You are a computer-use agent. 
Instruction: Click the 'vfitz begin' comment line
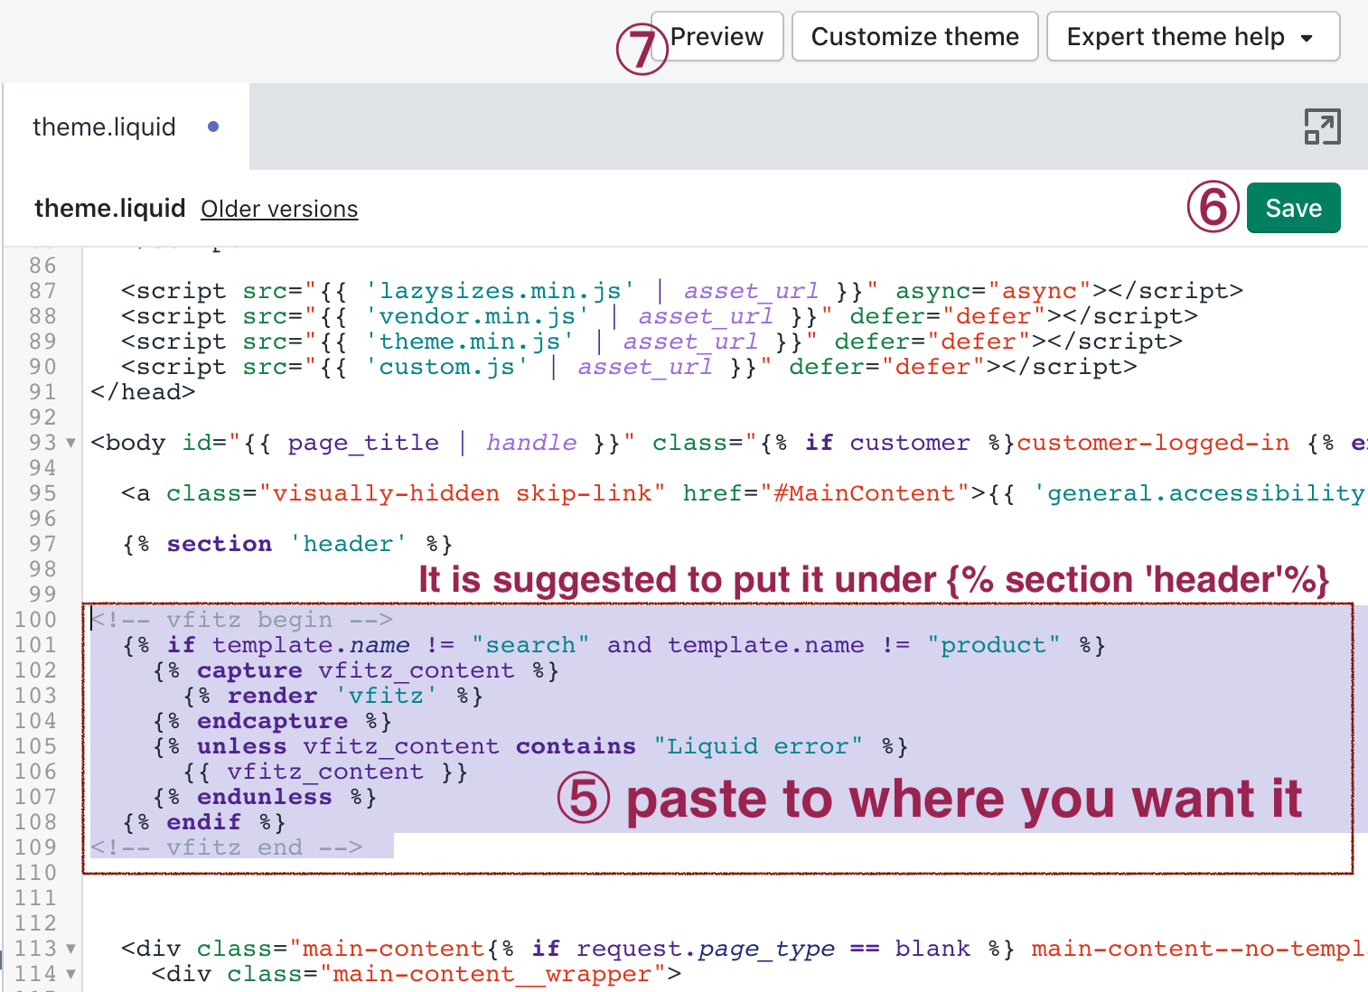242,620
